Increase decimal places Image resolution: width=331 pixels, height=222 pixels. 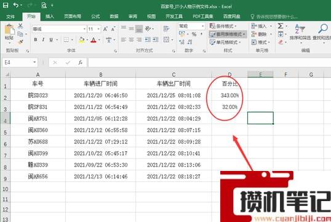(181, 42)
